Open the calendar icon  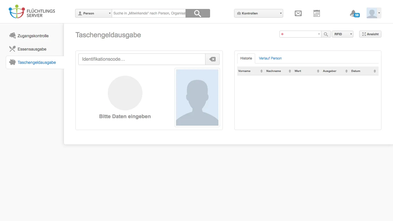[x=317, y=13]
